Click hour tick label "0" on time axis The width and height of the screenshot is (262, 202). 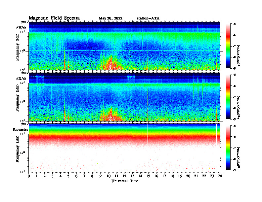click(29, 176)
